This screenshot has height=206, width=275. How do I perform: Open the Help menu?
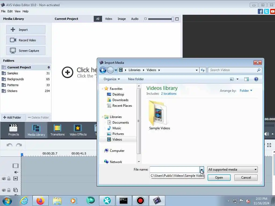[x=26, y=11]
